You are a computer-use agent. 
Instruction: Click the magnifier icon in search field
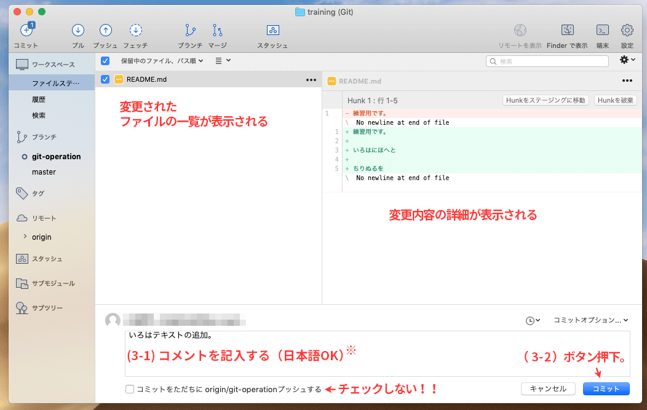click(x=493, y=61)
